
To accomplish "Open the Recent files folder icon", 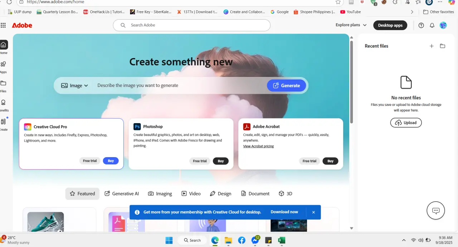I will coord(443,46).
